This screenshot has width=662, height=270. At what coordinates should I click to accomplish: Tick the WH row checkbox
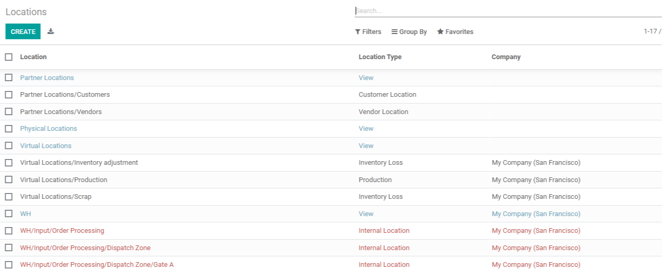point(9,213)
